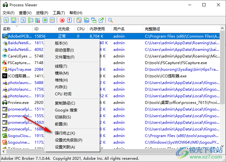Click the SogouClou process icon
Screen dimensions: 226x162
[x=5, y=135]
